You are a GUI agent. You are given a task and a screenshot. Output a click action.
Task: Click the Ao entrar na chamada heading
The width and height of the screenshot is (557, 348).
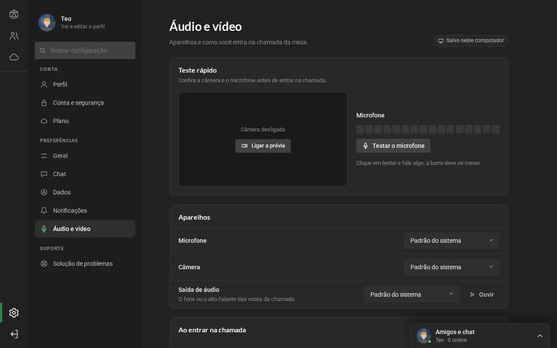[212, 330]
